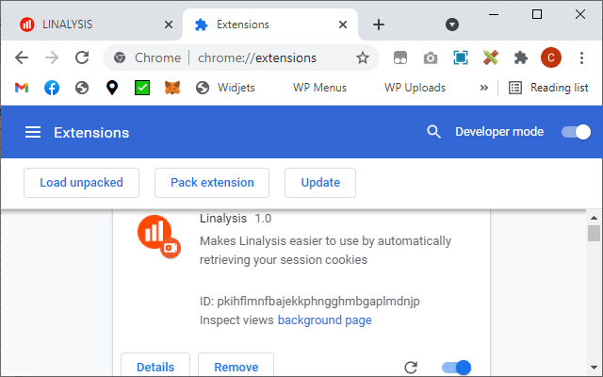603x377 pixels.
Task: Open the blue screen capture extension icon
Action: (461, 58)
